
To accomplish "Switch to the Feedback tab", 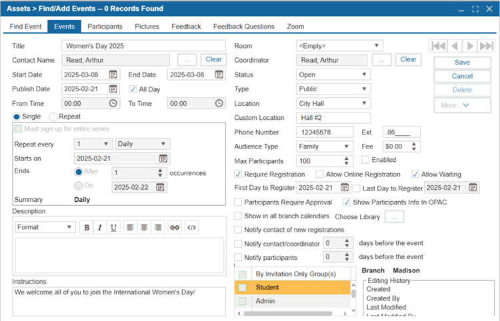I will tap(186, 27).
